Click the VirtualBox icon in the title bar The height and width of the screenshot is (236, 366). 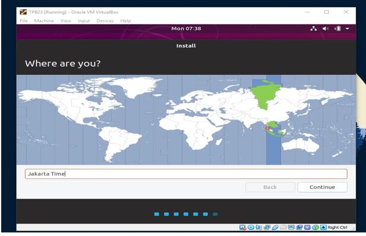(x=23, y=12)
